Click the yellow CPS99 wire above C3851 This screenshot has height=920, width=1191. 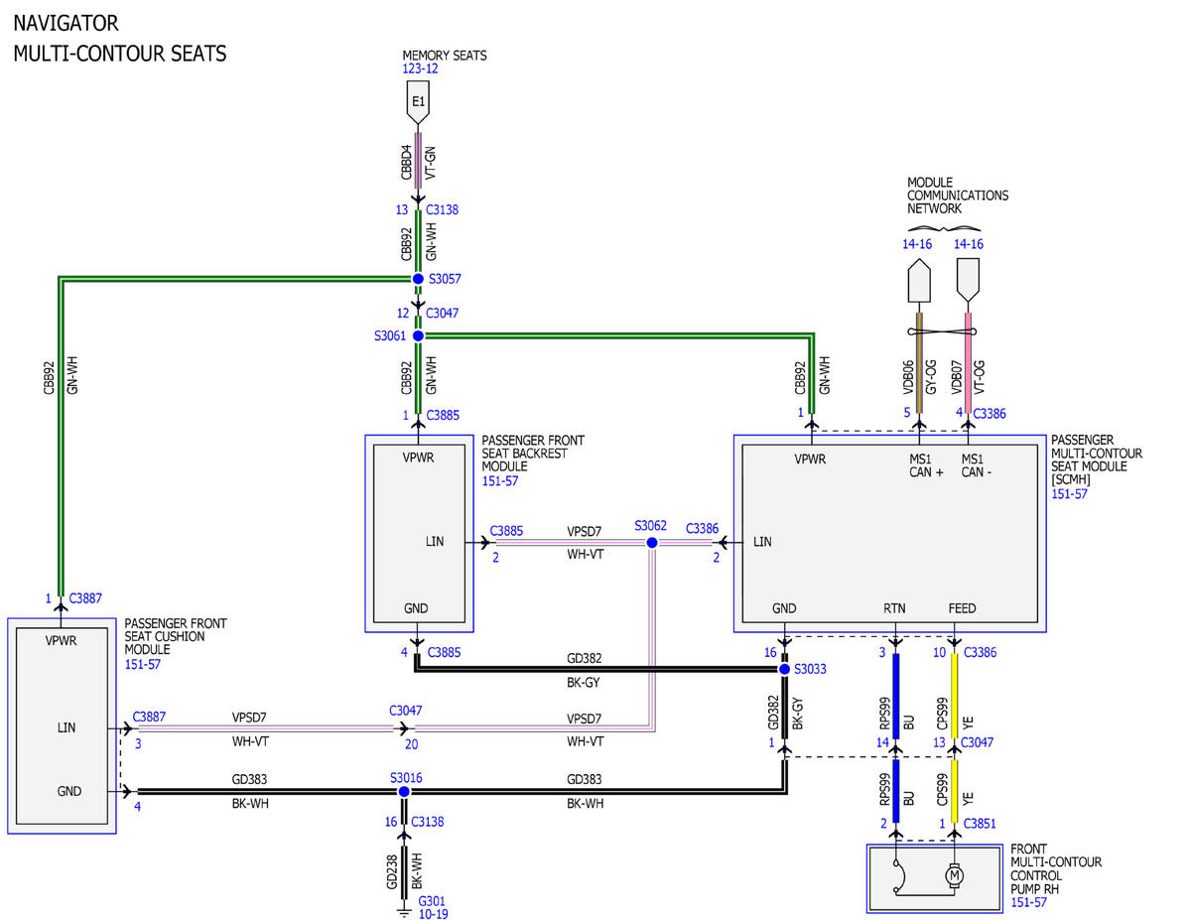pyautogui.click(x=955, y=791)
